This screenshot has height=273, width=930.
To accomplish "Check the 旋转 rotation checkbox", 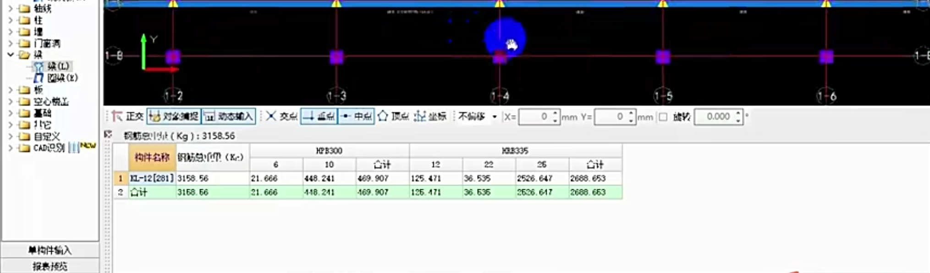I will point(663,117).
